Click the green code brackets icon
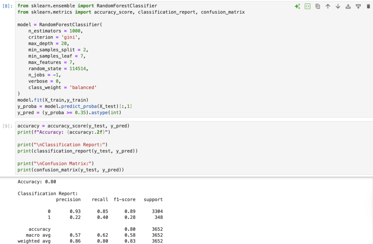The width and height of the screenshot is (373, 244). pos(307,7)
